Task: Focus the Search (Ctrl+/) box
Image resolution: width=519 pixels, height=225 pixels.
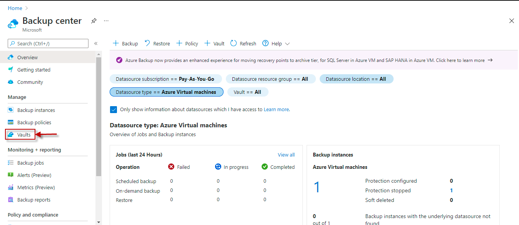Action: [x=48, y=43]
